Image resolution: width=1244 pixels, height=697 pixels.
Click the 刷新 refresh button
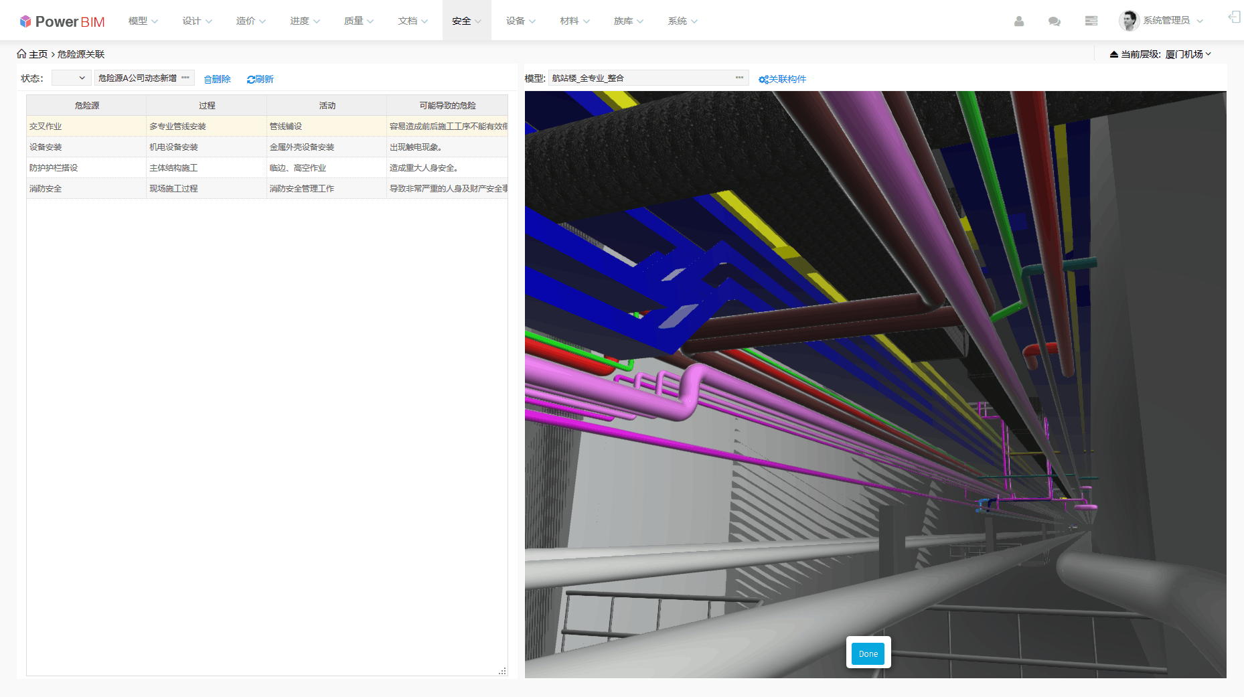click(x=260, y=79)
